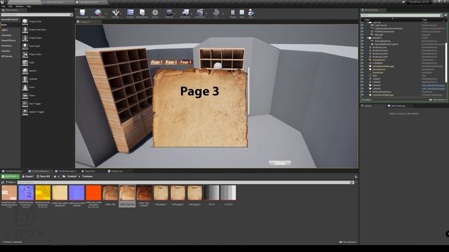Click the letter page scrollbar in viewport
The height and width of the screenshot is (252, 449).
248,91
